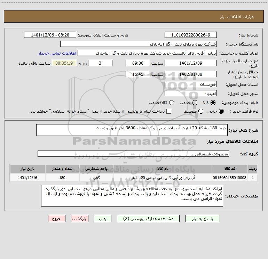Click remaining time countdown 00:35:19
268x259 pixels.
[x=64, y=63]
